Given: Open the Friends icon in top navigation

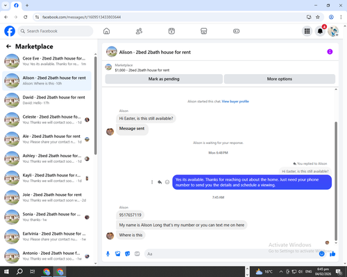Looking at the screenshot, I should pyautogui.click(x=139, y=31).
